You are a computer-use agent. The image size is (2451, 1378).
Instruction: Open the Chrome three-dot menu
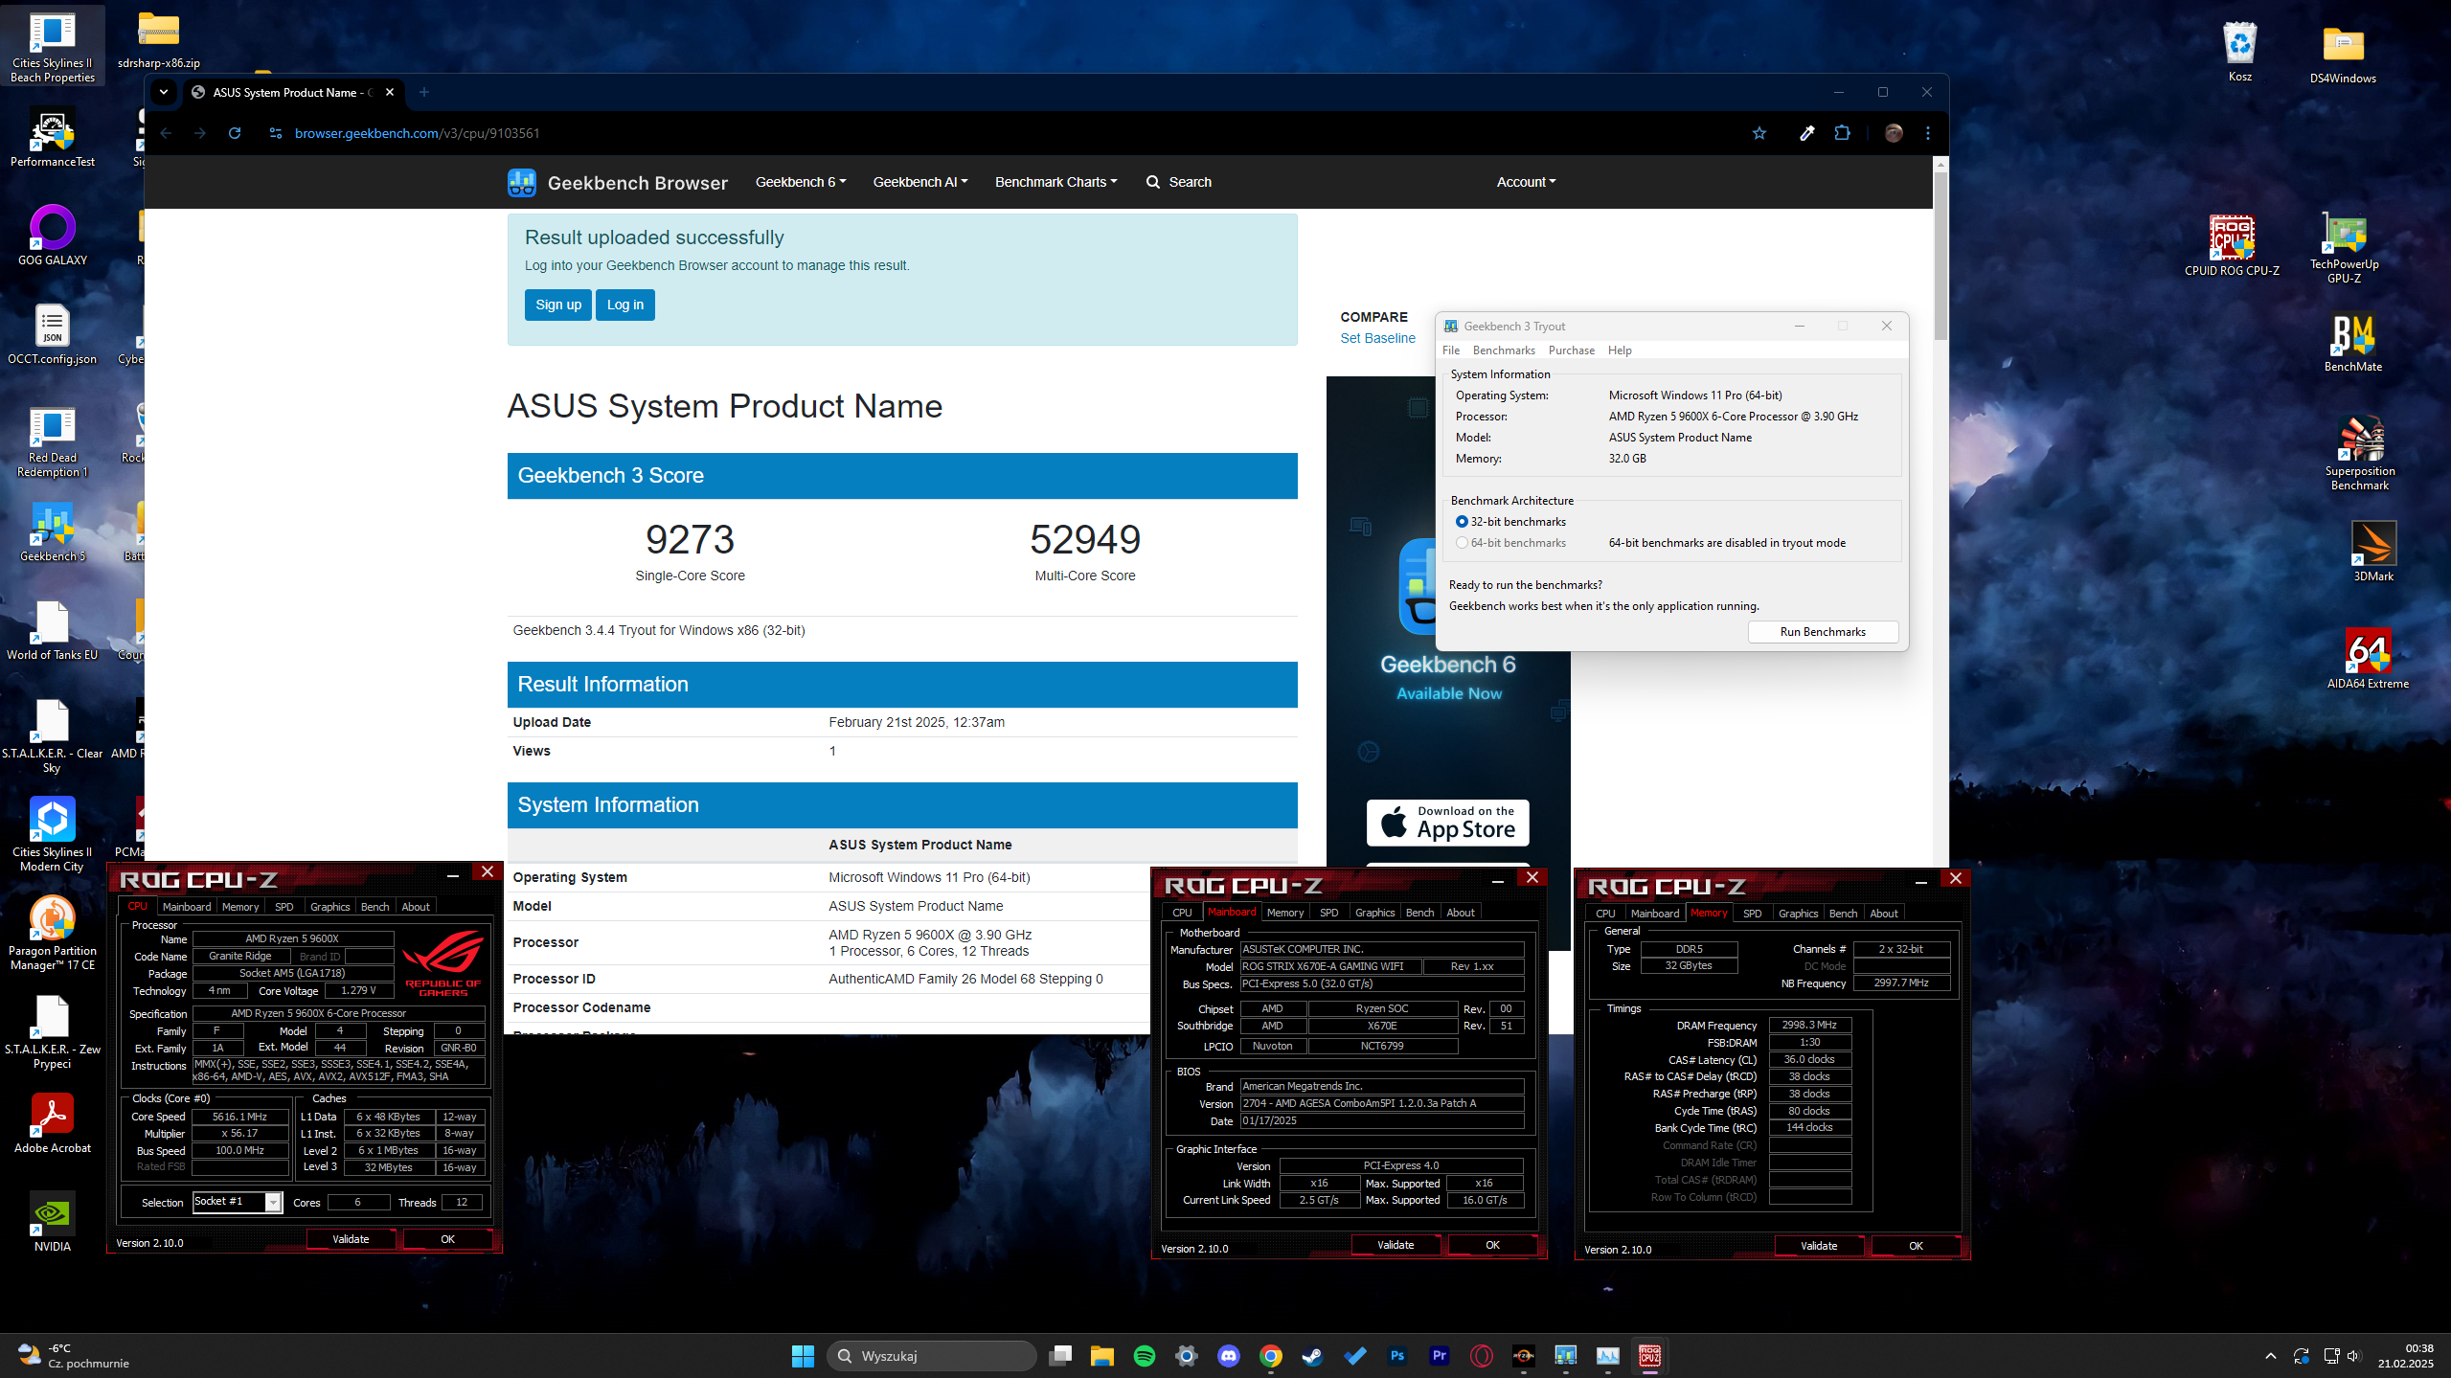[x=1928, y=133]
